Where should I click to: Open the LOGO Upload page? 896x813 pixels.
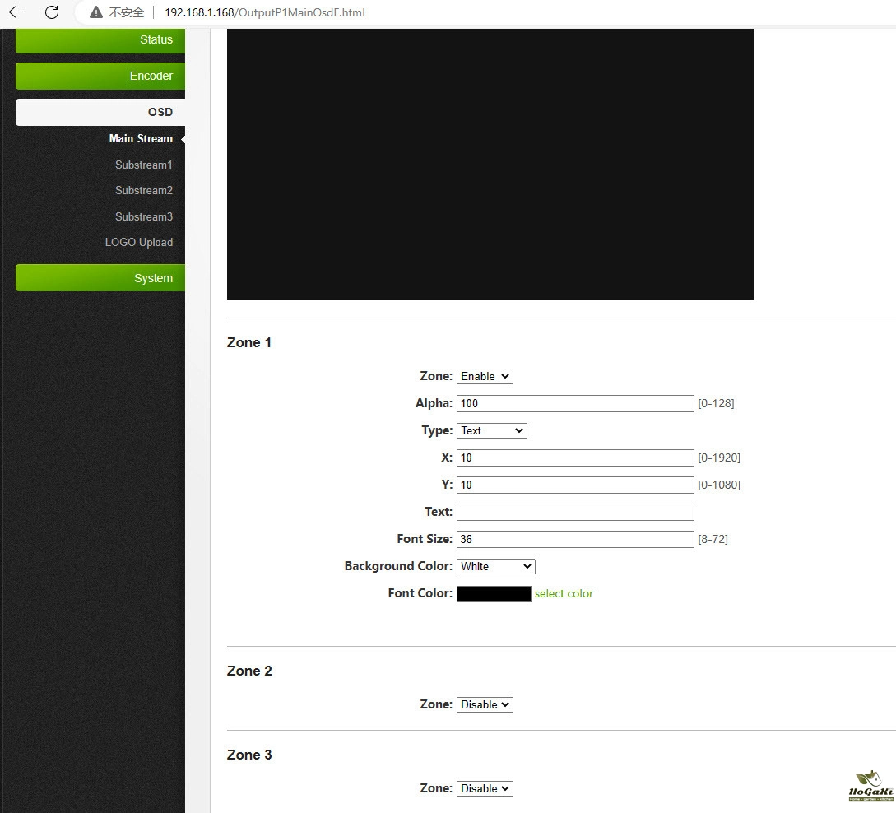click(139, 242)
